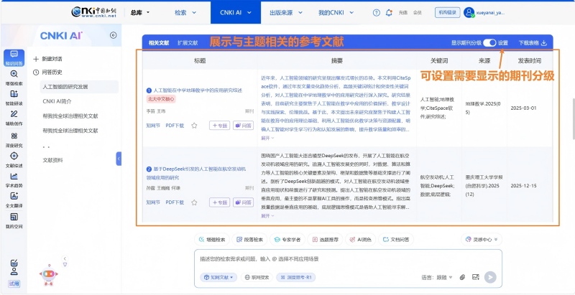The image size is (575, 295).
Task: Toggle 联网搜索 in the input box
Action: (257, 277)
